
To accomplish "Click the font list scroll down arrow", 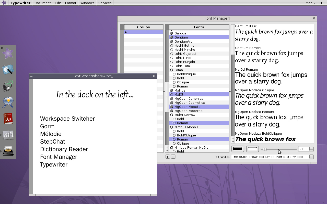I will click(167, 151).
